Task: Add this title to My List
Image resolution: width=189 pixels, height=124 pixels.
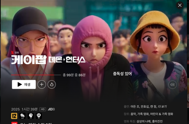Action: tap(42, 85)
